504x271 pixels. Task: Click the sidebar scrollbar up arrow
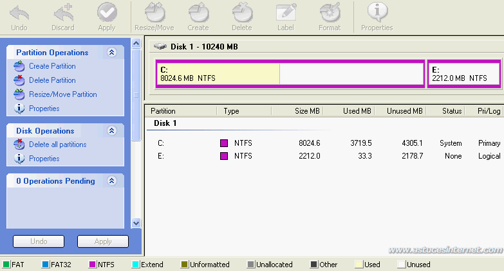pyautogui.click(x=136, y=43)
